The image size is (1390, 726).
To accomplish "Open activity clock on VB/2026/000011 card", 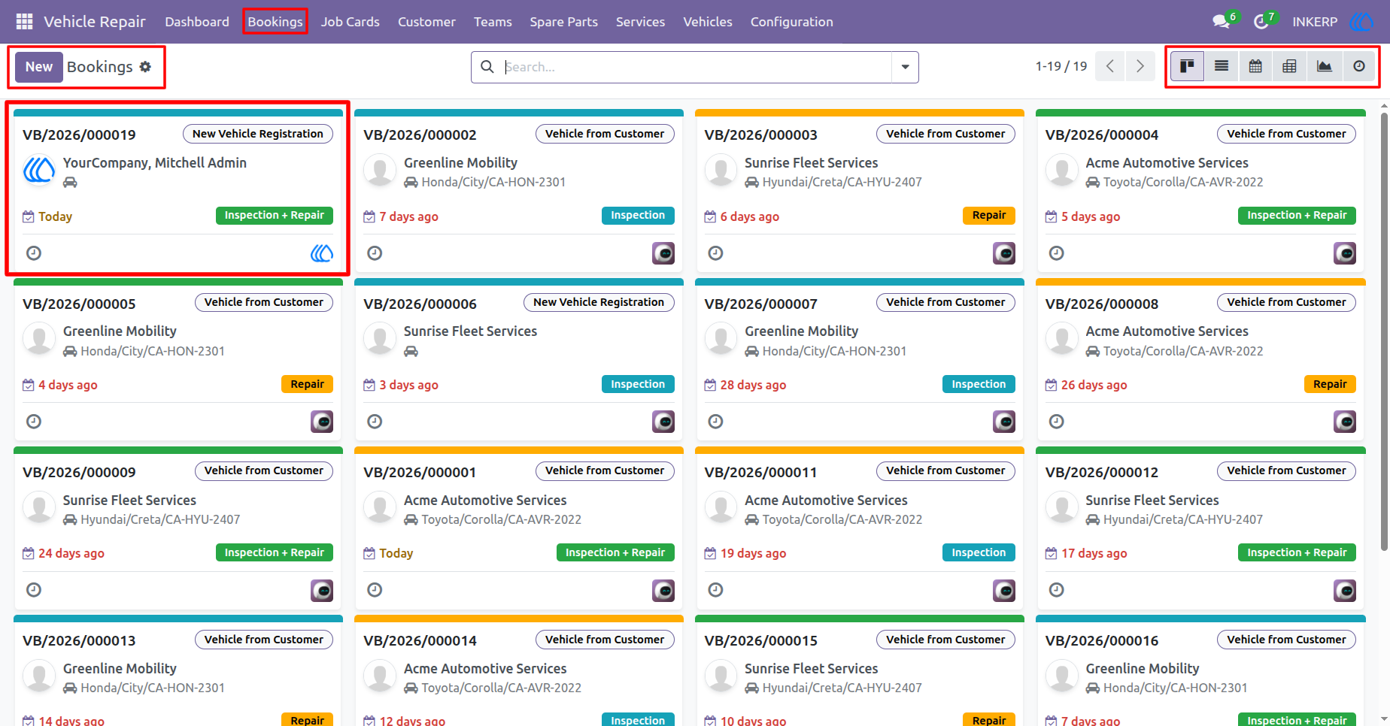I will pyautogui.click(x=715, y=590).
